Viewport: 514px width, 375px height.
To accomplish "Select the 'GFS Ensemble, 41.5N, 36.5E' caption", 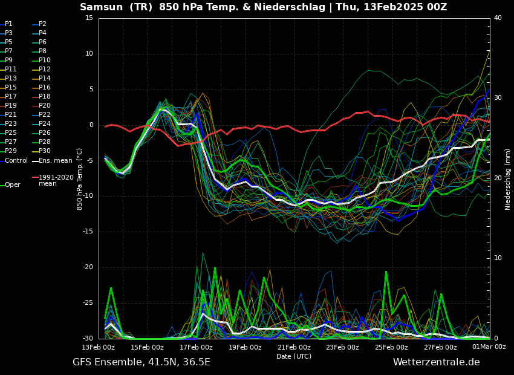I will [x=142, y=362].
